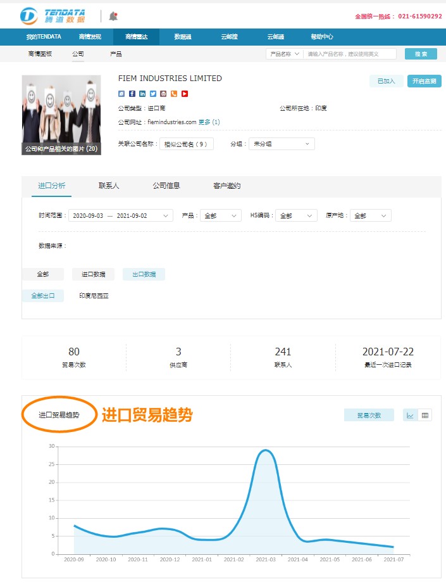This screenshot has width=446, height=584.
Task: Open the company's Twitter icon
Action: 153,94
